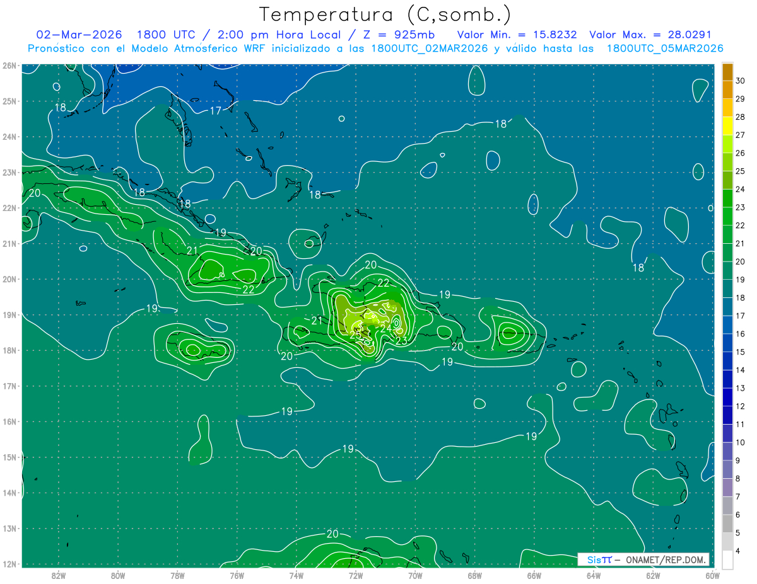The height and width of the screenshot is (584, 757).
Task: Pick the yellow segment between 27 and 28
Action: click(x=727, y=126)
